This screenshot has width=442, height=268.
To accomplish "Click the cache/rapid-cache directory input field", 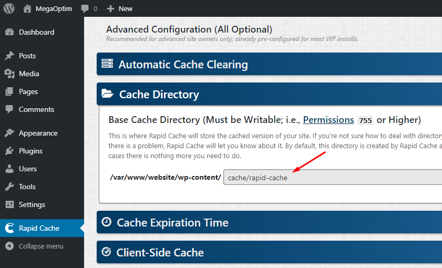I will point(333,177).
